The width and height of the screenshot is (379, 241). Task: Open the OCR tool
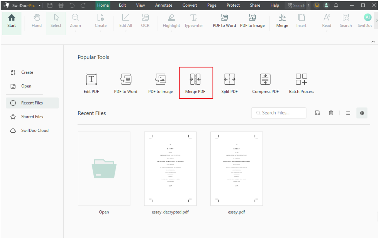tap(145, 21)
